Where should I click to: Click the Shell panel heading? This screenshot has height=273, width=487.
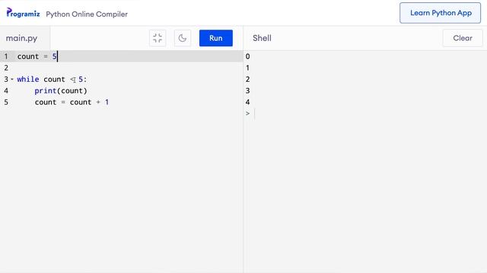262,38
